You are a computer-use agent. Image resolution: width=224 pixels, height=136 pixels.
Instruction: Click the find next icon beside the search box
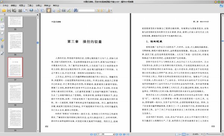tap(103, 10)
